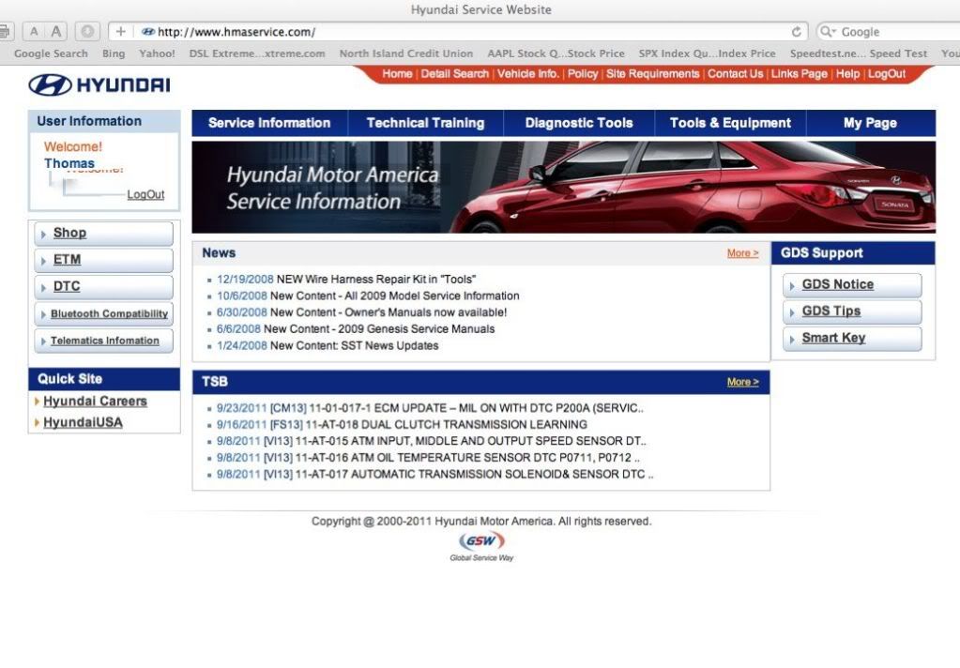Open Site Requirements in the top menu

tap(652, 74)
